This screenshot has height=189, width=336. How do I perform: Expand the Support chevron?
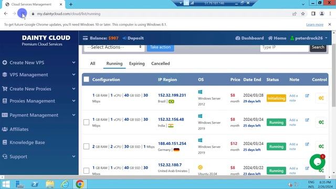pyautogui.click(x=73, y=156)
